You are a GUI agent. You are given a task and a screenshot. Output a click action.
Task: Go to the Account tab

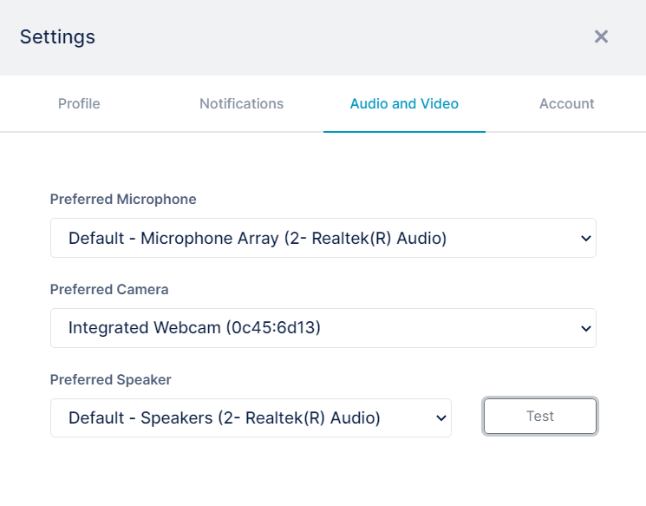point(566,103)
